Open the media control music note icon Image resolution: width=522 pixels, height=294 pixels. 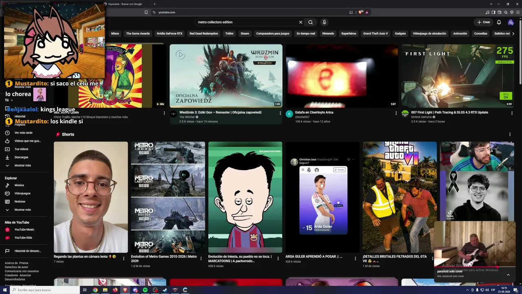click(487, 12)
